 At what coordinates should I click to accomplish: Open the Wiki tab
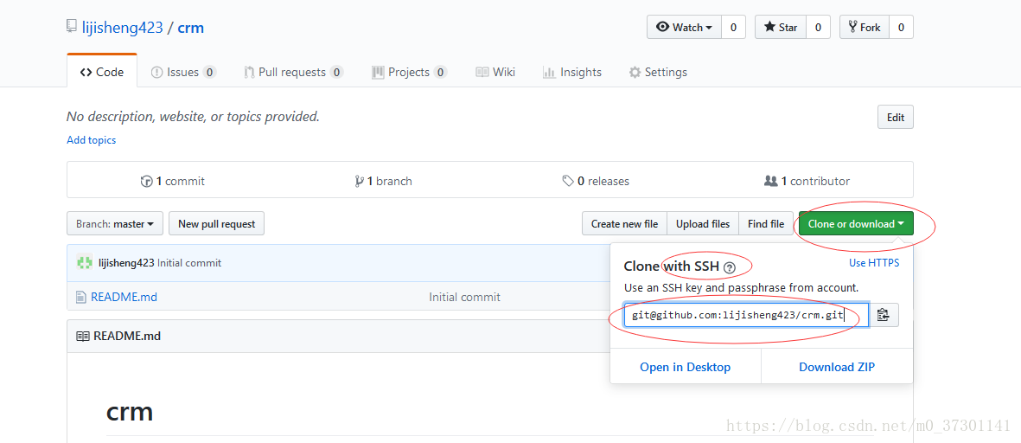click(495, 72)
